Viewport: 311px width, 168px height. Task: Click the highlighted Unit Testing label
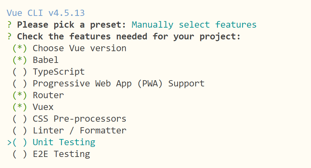(x=64, y=142)
